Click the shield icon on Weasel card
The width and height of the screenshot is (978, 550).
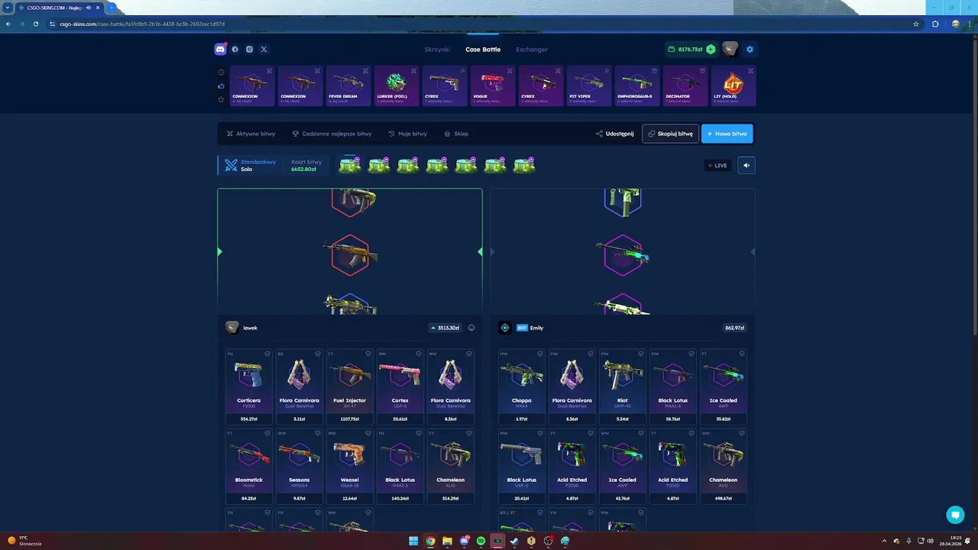coord(368,433)
